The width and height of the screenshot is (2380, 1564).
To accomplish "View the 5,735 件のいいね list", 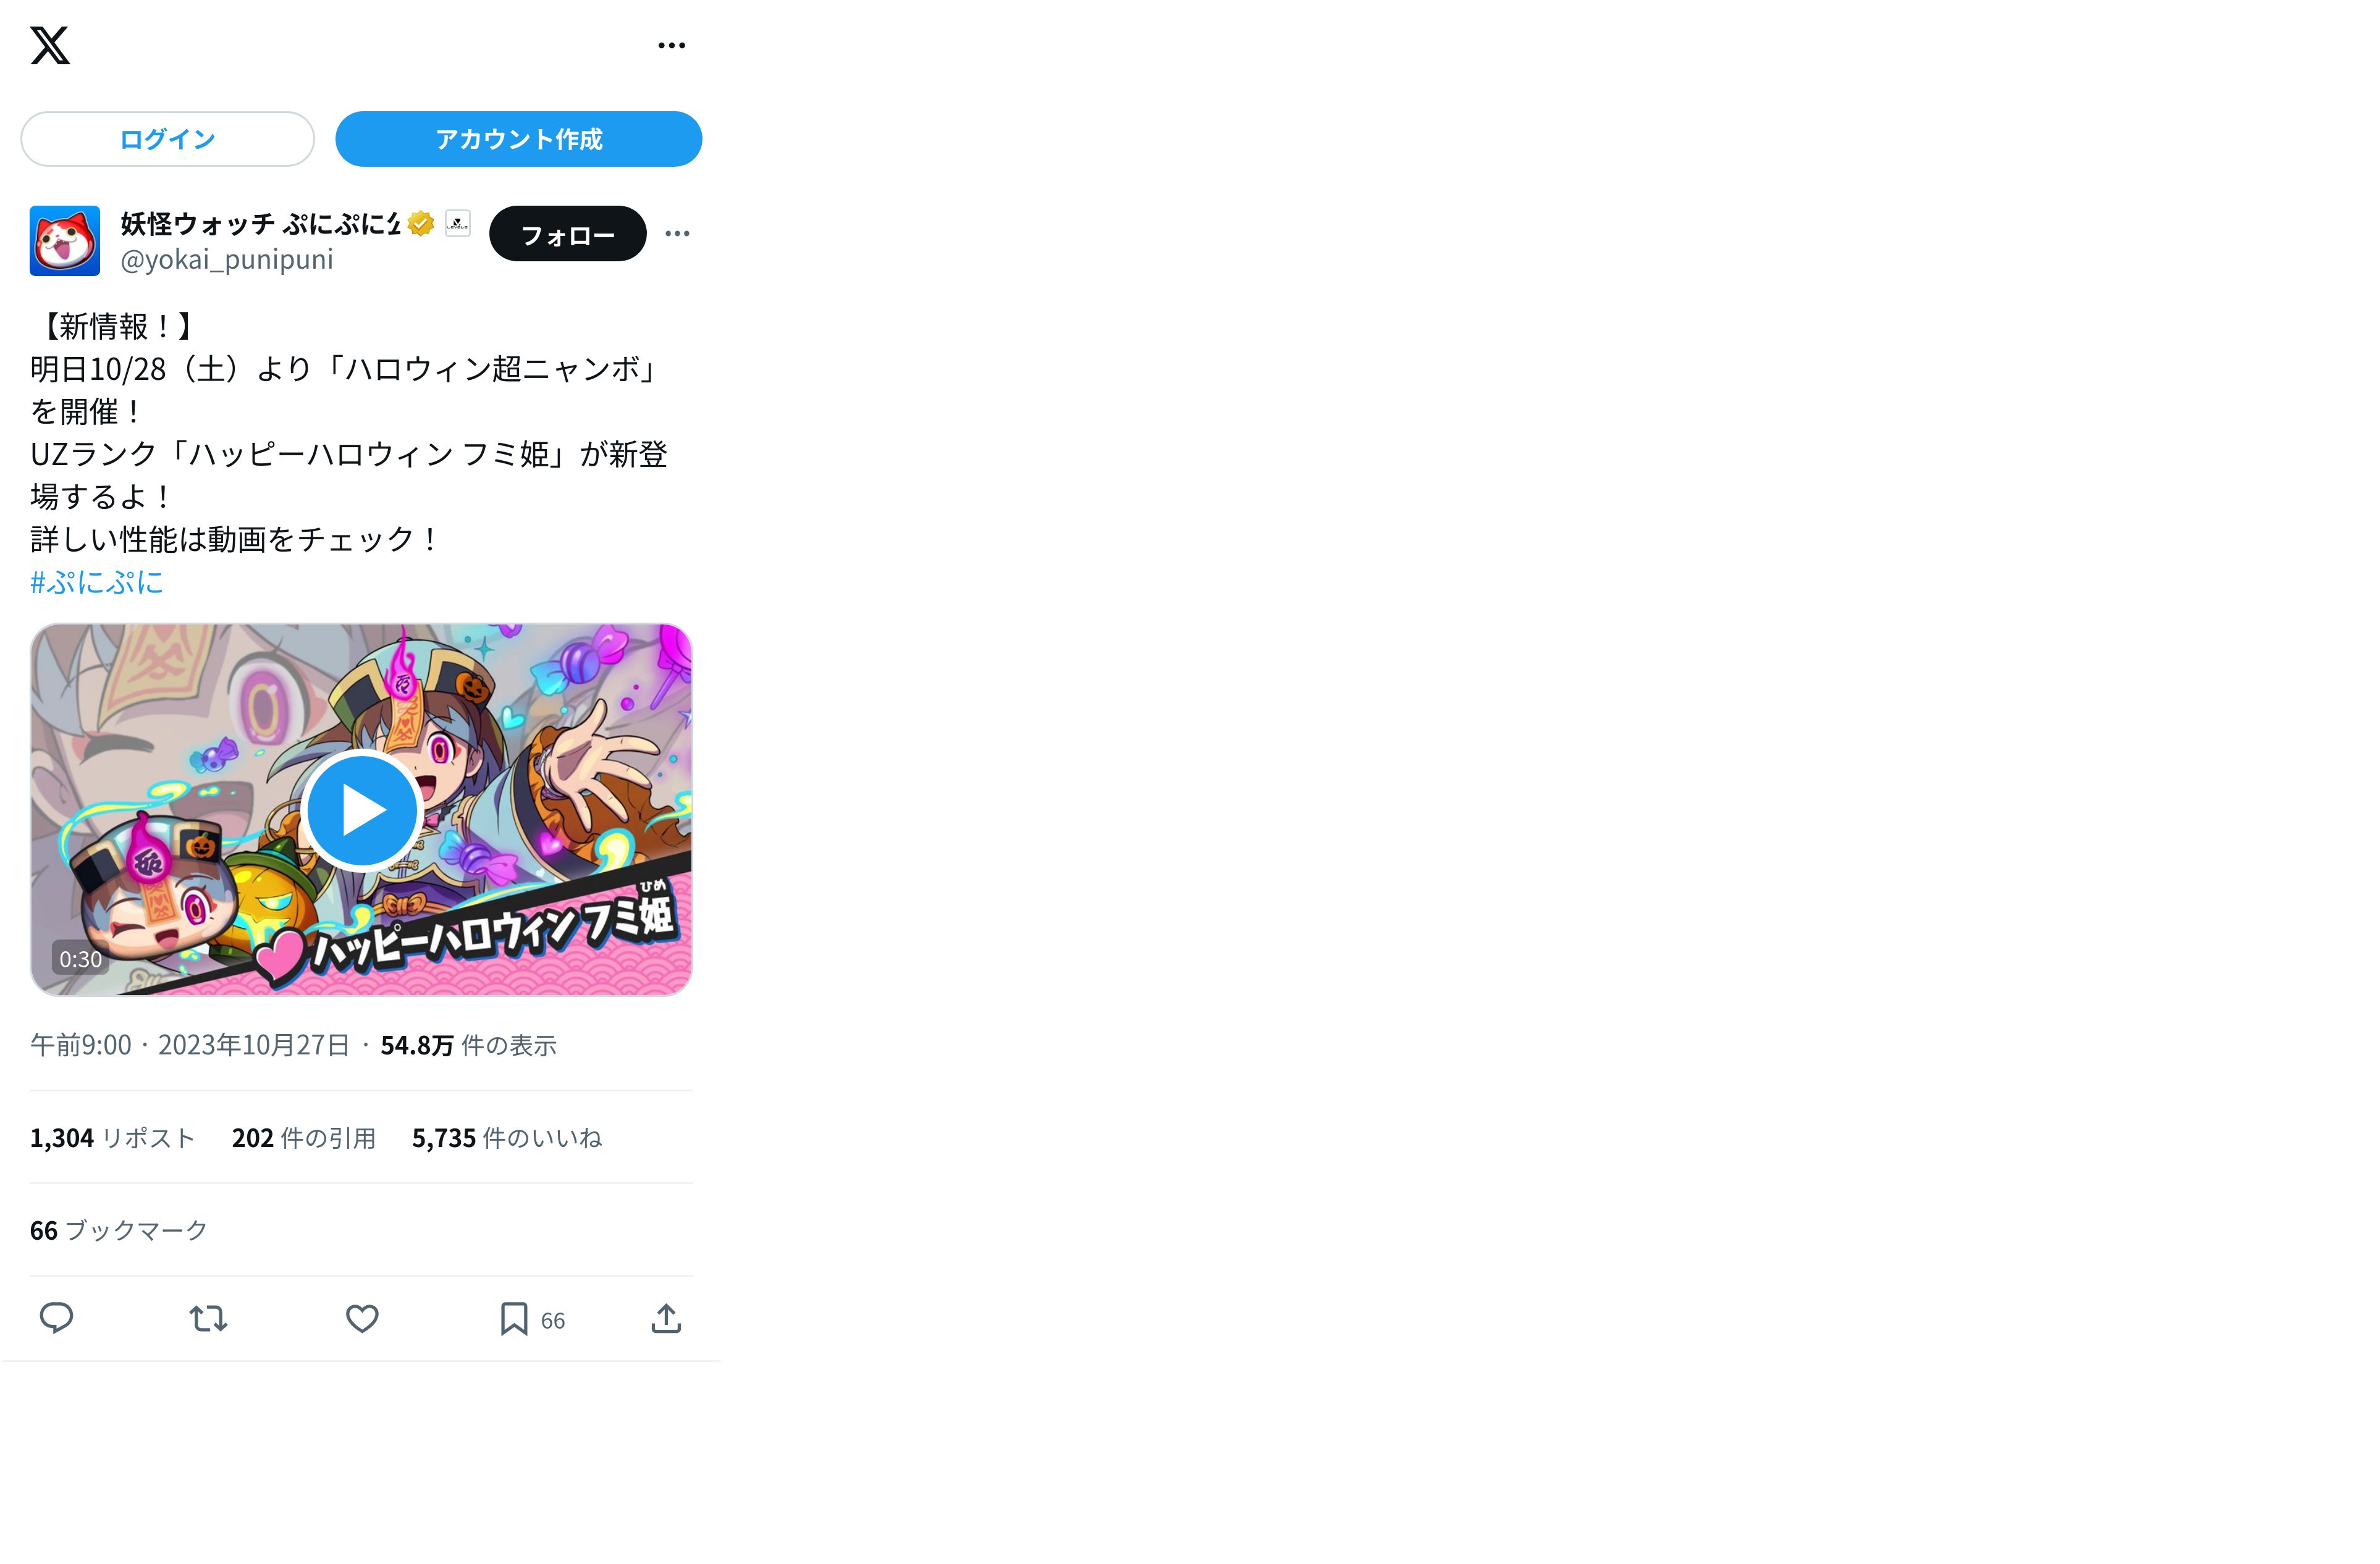I will click(x=507, y=1139).
